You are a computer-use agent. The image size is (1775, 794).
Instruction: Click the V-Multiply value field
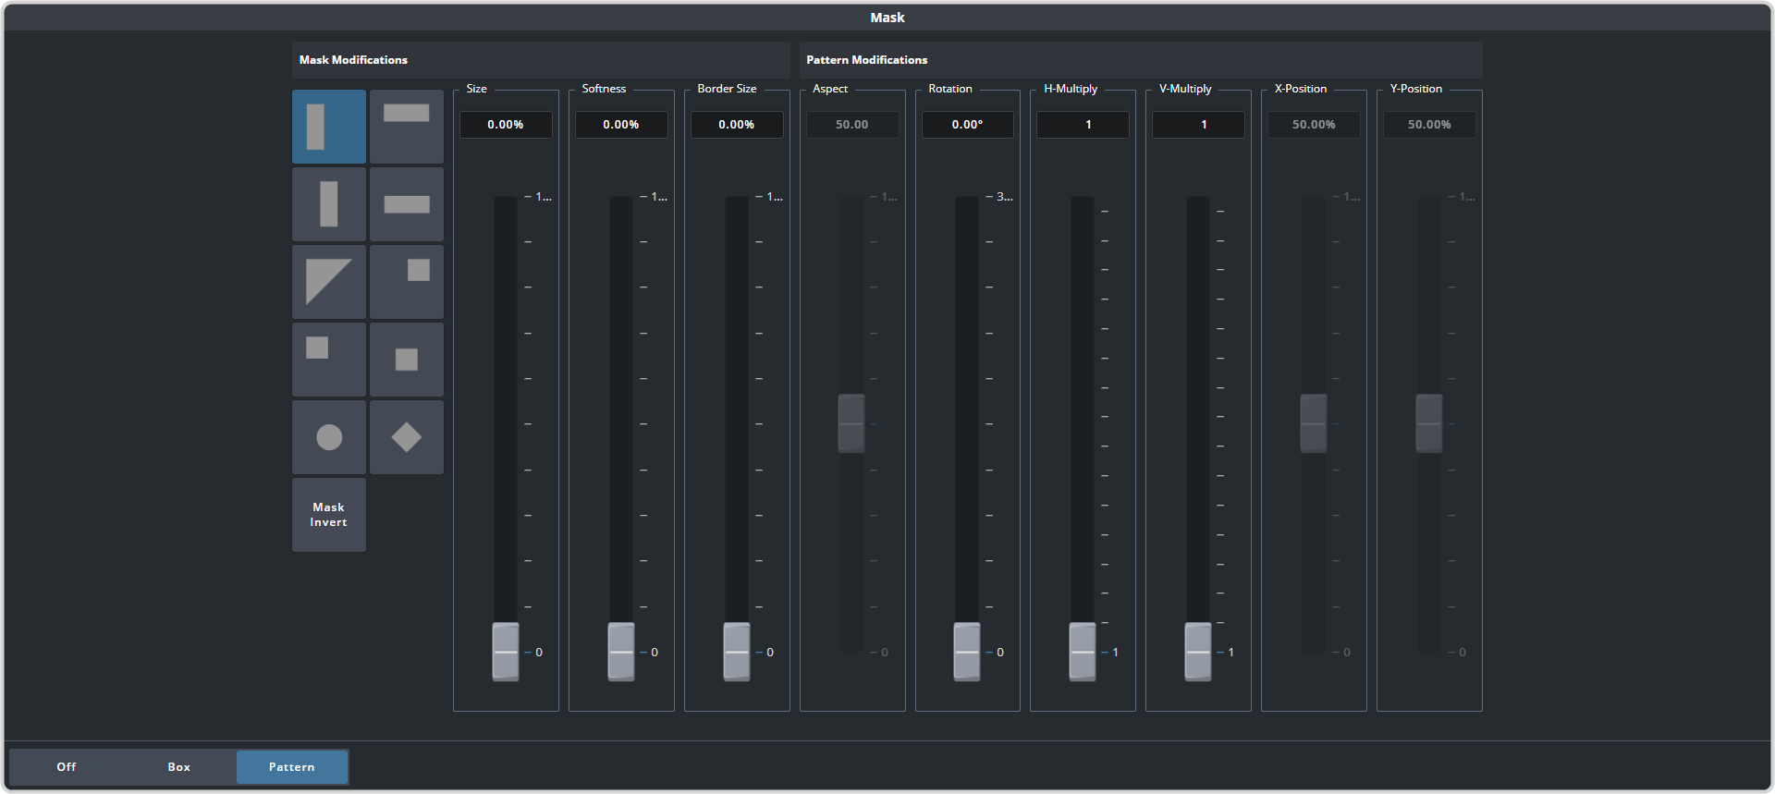click(1198, 125)
